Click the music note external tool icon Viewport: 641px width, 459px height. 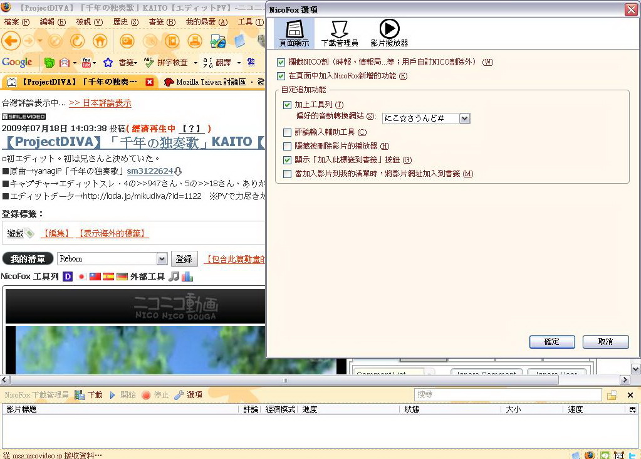tap(174, 277)
